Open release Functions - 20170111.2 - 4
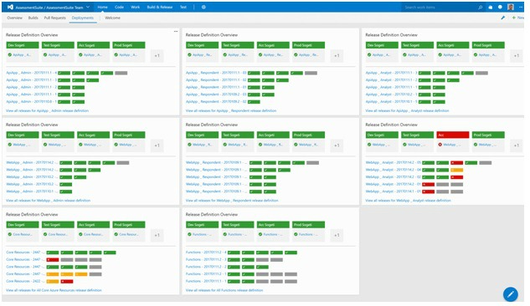 click(x=206, y=252)
